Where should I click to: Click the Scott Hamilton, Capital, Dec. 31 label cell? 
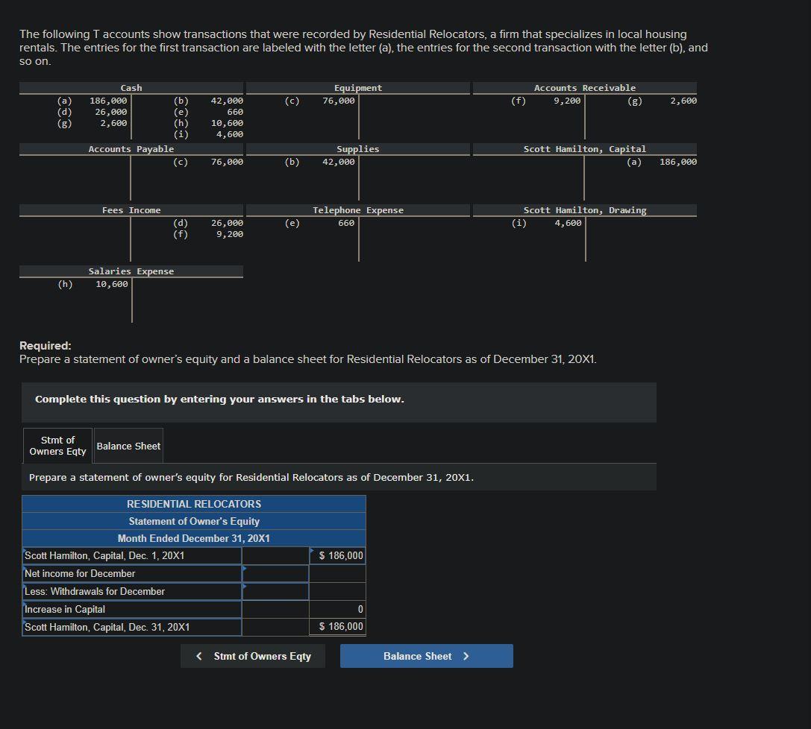(132, 627)
